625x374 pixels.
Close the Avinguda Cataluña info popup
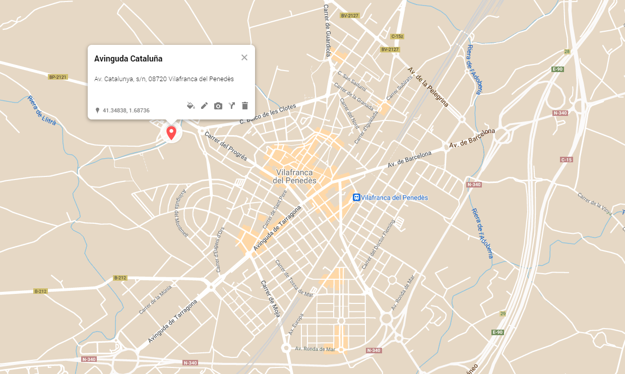click(x=244, y=57)
